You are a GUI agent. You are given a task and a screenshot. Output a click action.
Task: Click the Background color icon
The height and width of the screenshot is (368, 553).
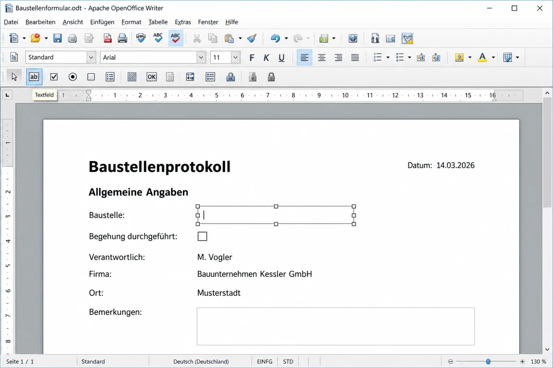click(507, 58)
